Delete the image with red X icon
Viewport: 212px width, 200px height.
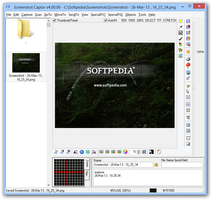188,44
